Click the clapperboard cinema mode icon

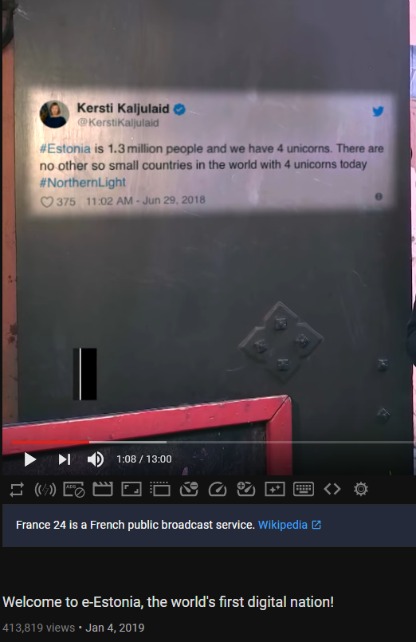(103, 489)
